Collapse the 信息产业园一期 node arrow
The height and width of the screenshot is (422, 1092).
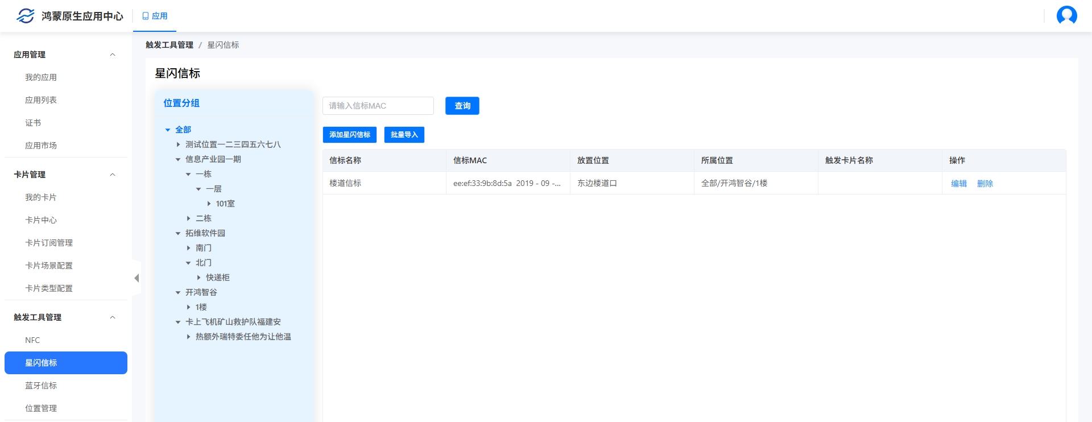pos(178,160)
